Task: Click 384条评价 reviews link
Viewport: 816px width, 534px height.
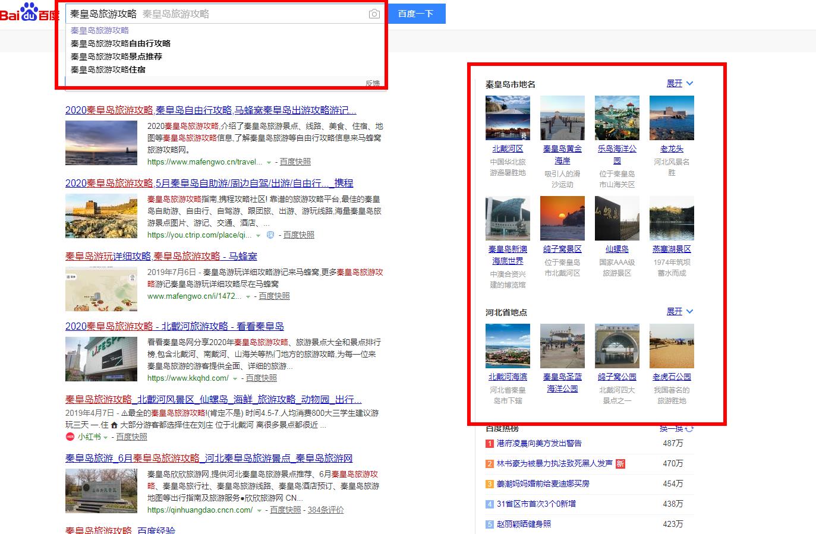Action: 326,510
